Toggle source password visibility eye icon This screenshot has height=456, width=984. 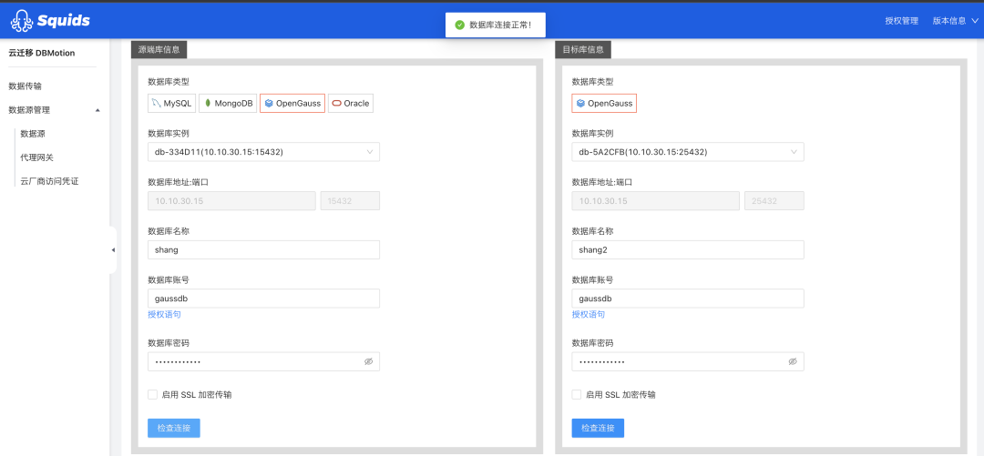pyautogui.click(x=368, y=362)
